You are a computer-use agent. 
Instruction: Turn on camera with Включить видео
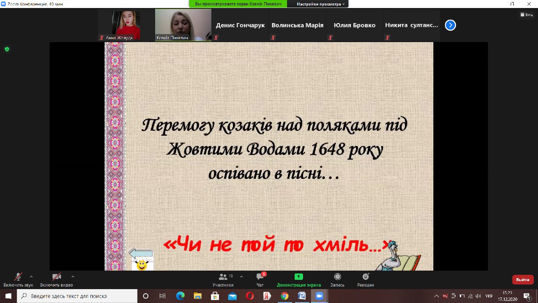click(x=56, y=277)
